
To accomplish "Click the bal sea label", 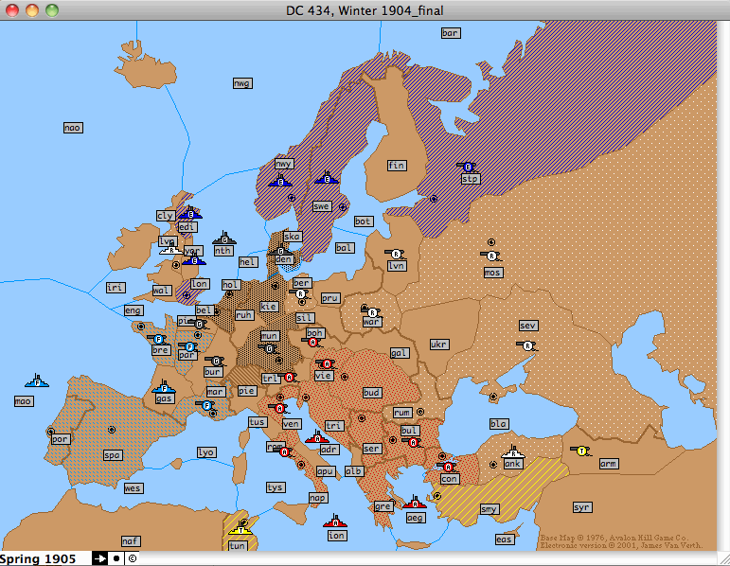I will tap(345, 248).
